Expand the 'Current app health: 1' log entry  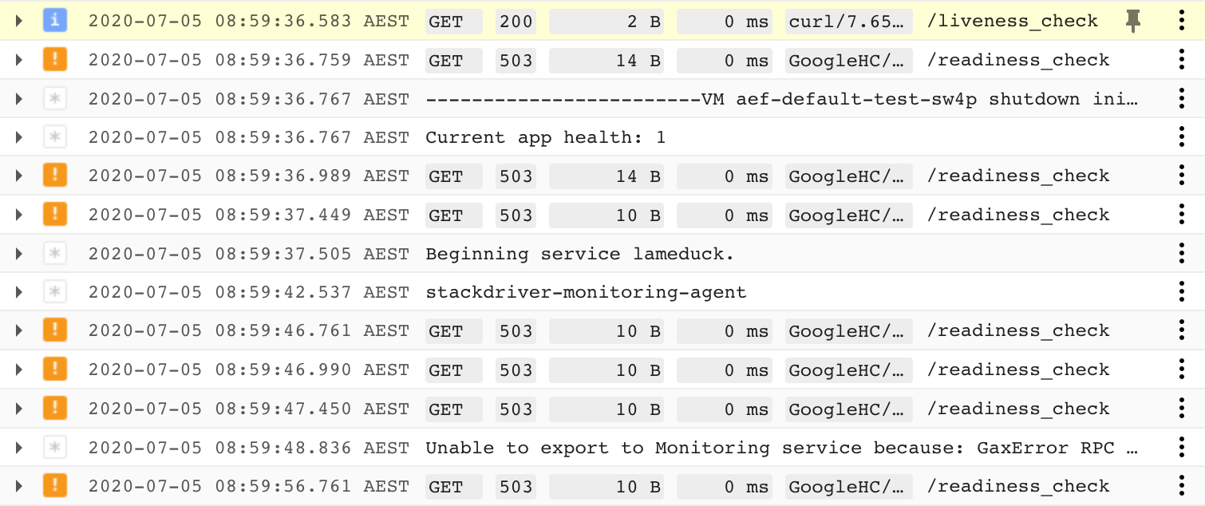coord(20,137)
